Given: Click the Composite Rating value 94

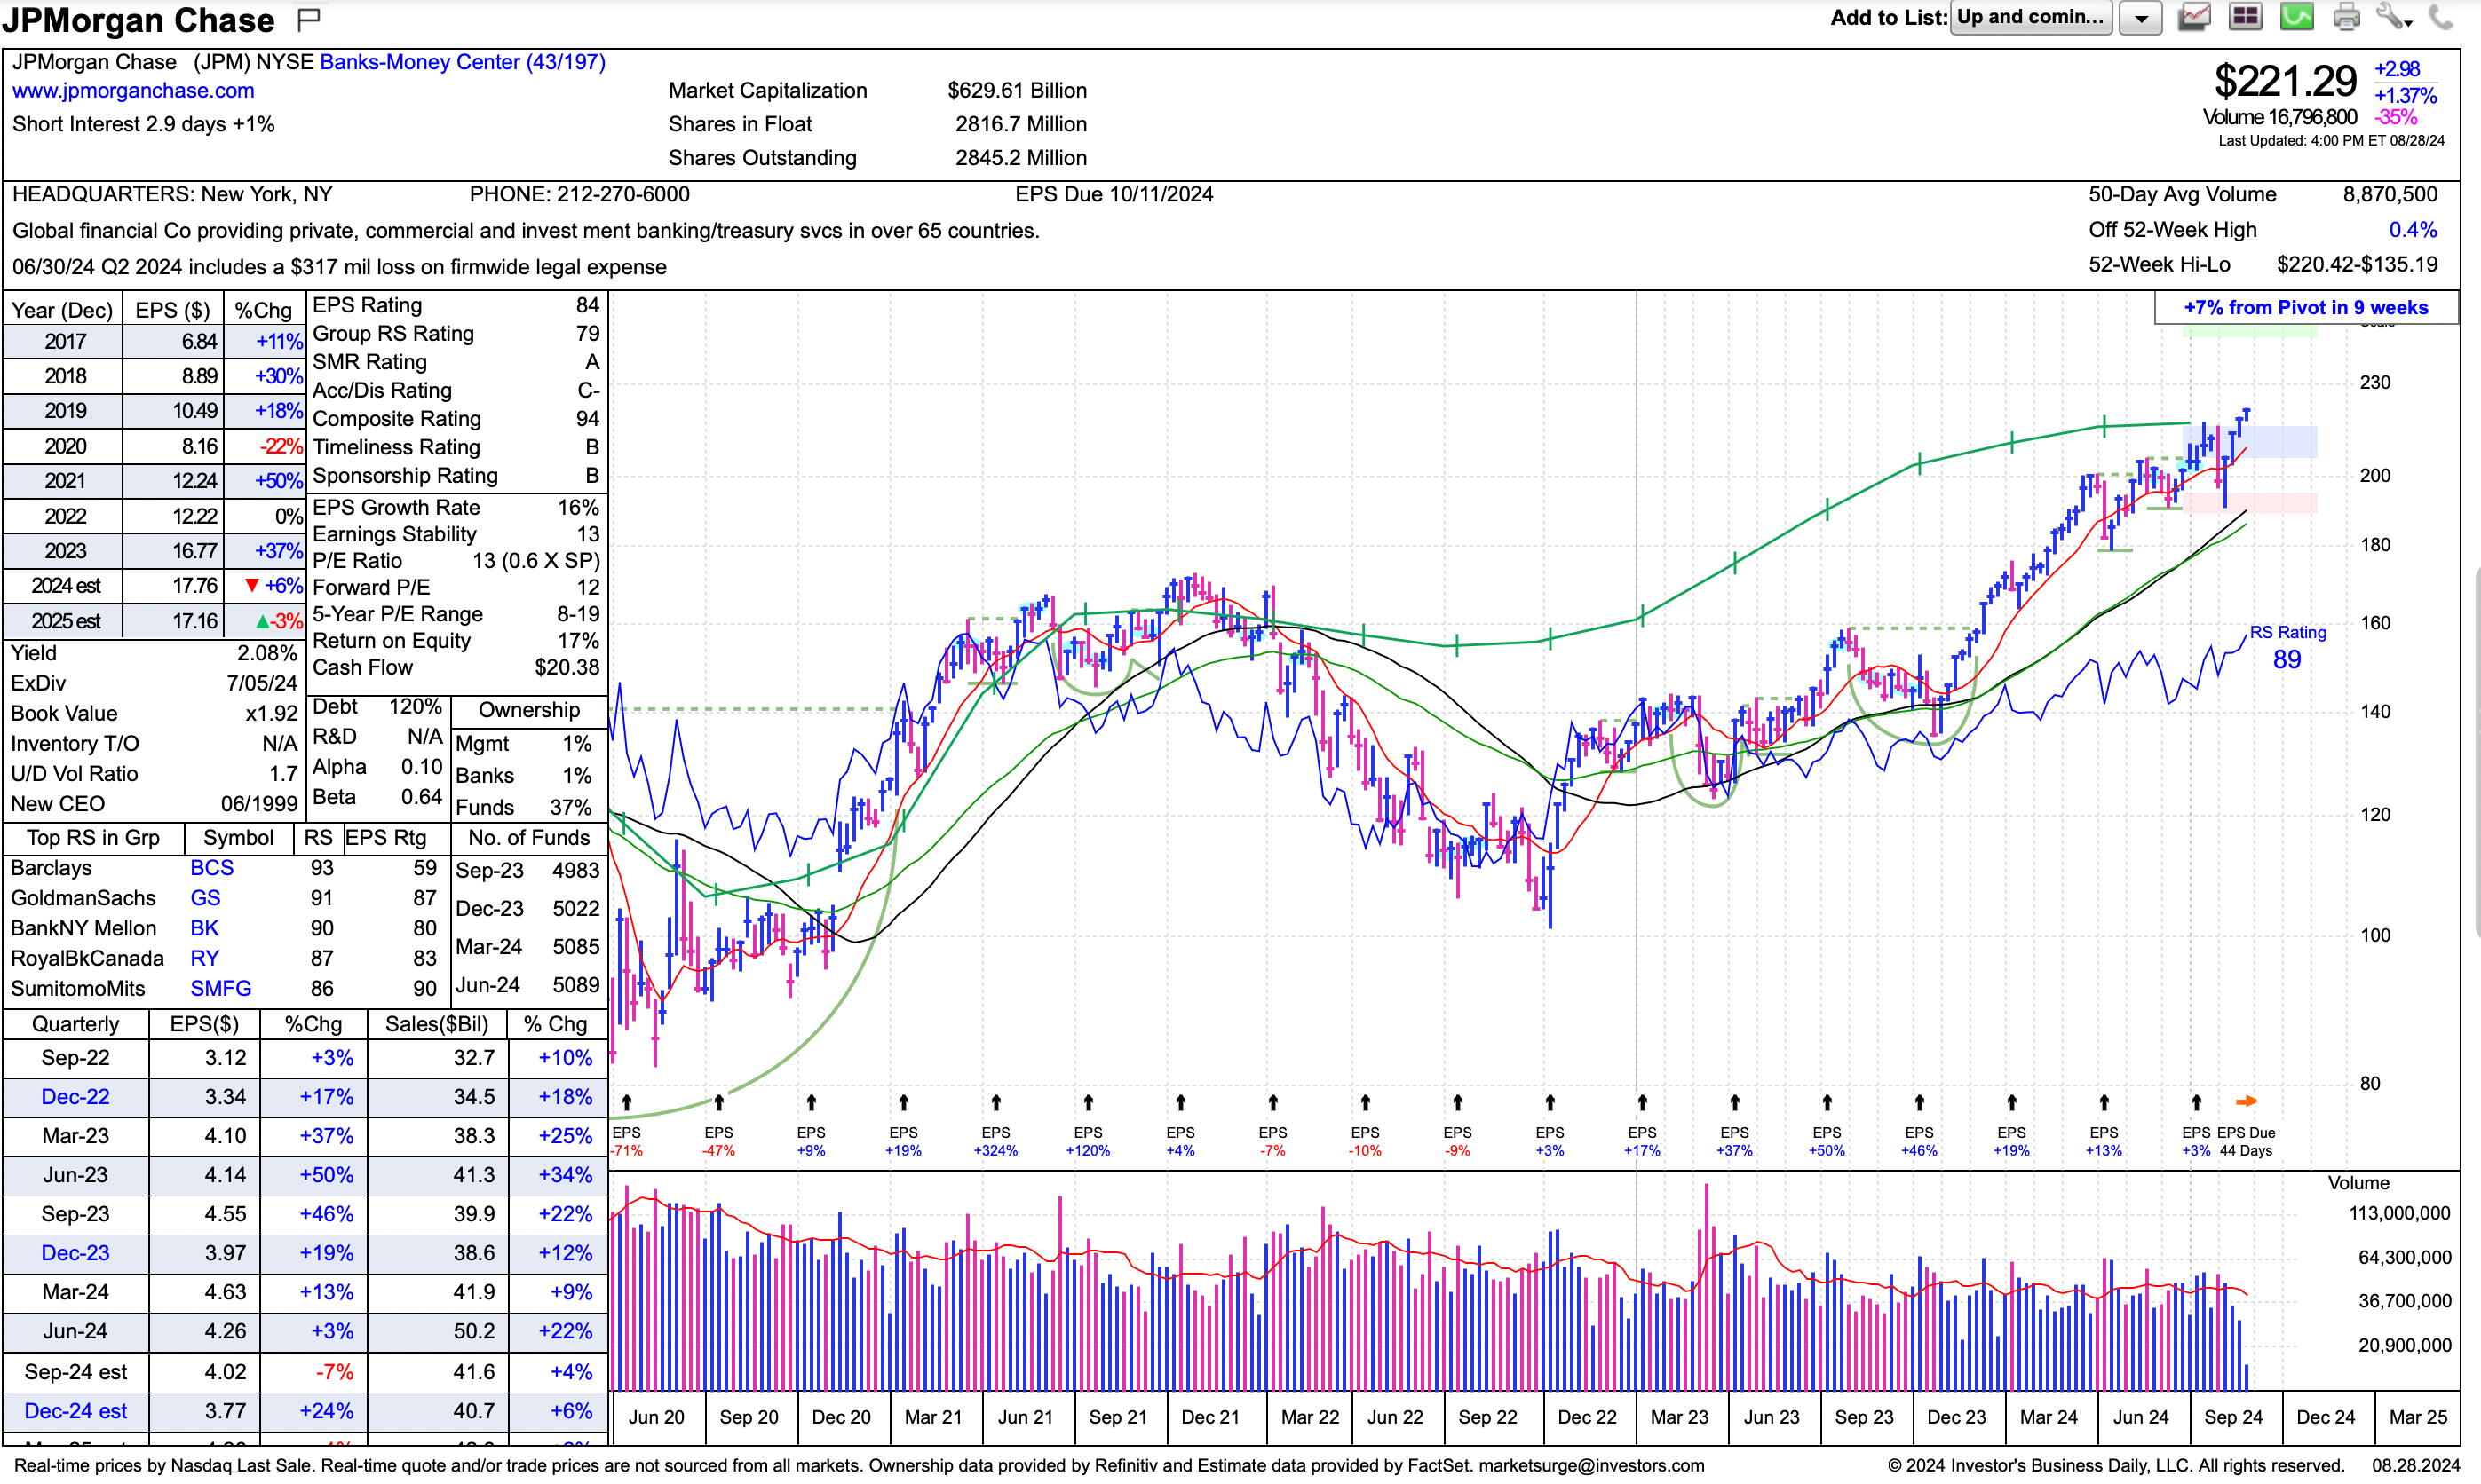Looking at the screenshot, I should (x=587, y=419).
